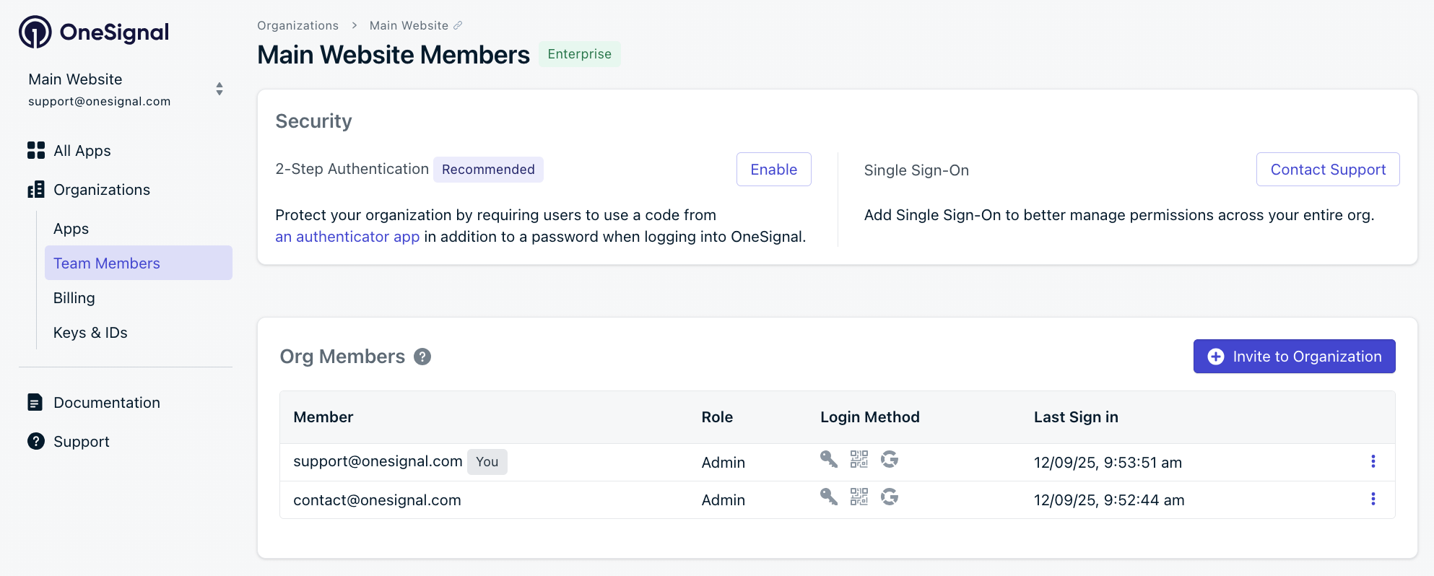Open the actions menu for contact@onesignal.com

(1373, 499)
